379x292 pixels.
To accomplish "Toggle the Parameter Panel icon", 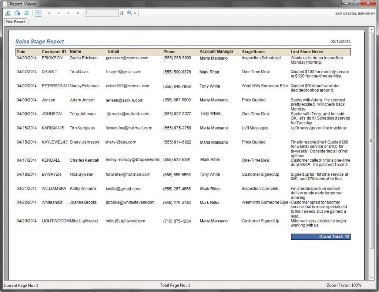I will 38,13.
